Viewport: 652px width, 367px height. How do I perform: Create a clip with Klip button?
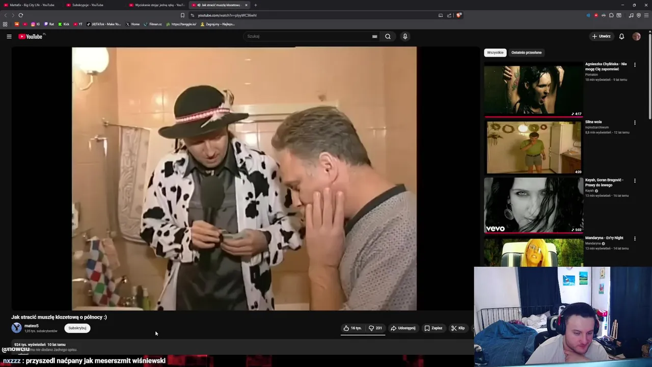(458, 328)
